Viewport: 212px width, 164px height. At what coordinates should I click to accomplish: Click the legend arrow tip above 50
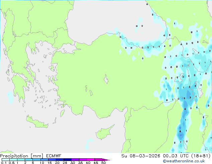tap(106, 160)
